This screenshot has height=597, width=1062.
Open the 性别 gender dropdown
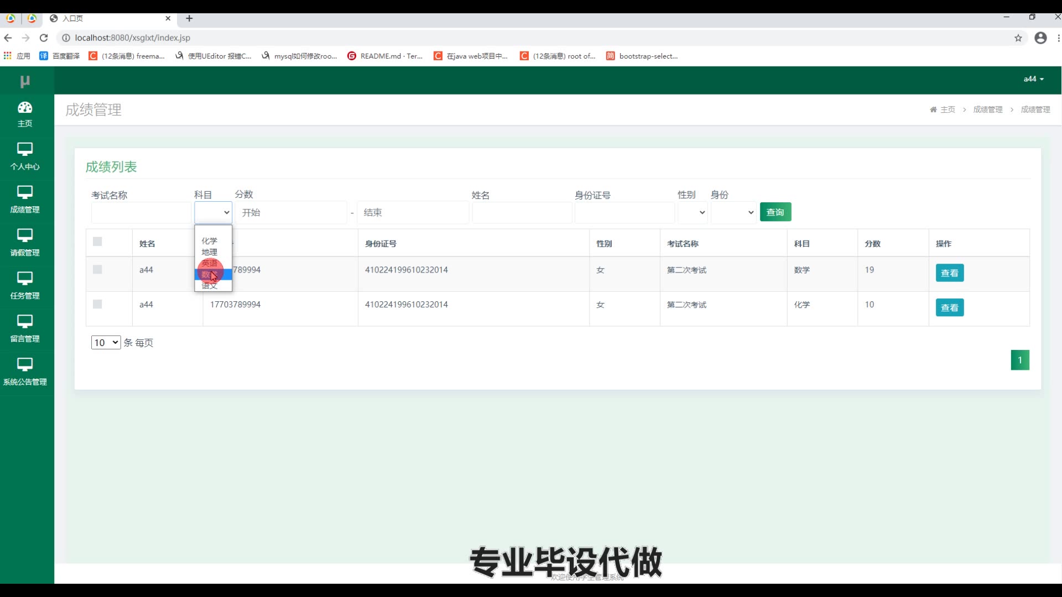[x=693, y=212]
